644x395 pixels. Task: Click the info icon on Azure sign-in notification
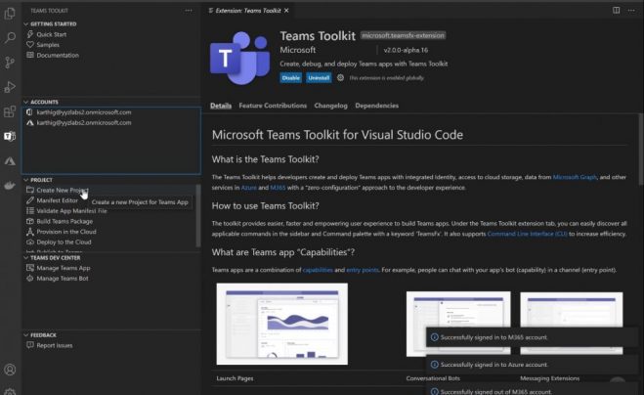pos(434,365)
